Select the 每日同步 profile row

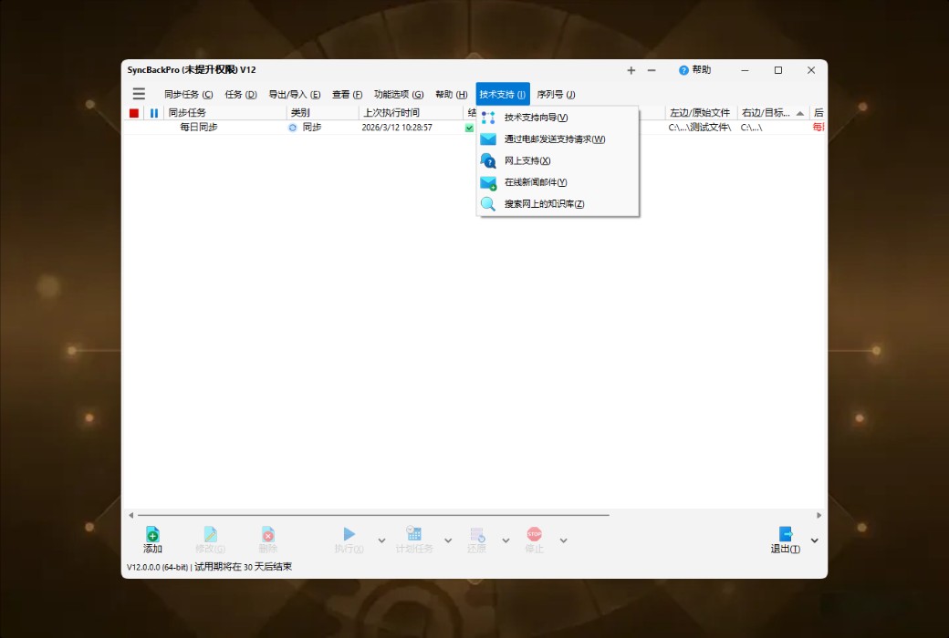pyautogui.click(x=199, y=128)
